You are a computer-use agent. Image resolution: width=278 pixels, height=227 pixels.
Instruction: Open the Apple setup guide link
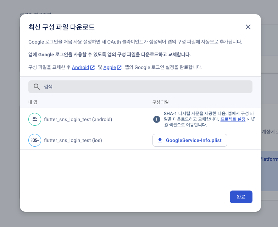(110, 67)
